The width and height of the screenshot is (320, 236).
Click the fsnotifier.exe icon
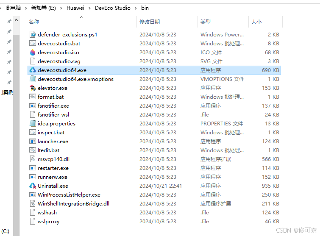coord(33,106)
